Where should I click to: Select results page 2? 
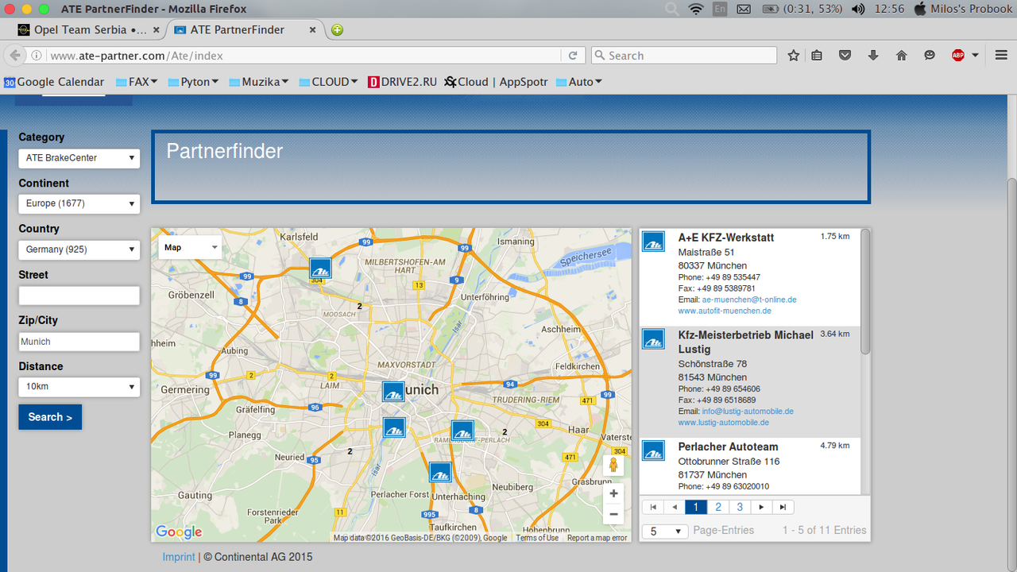point(718,507)
